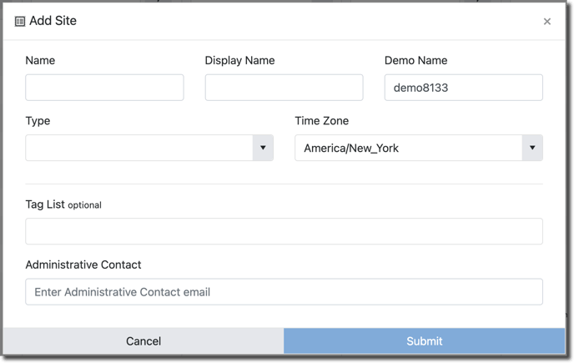
Task: Click the table icon beside Add Site title
Action: tap(20, 21)
